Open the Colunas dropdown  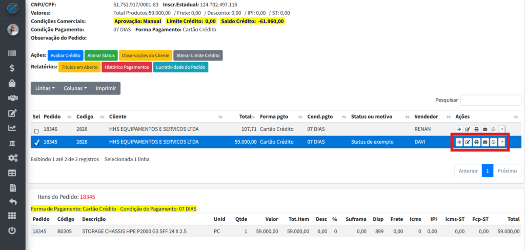point(75,88)
